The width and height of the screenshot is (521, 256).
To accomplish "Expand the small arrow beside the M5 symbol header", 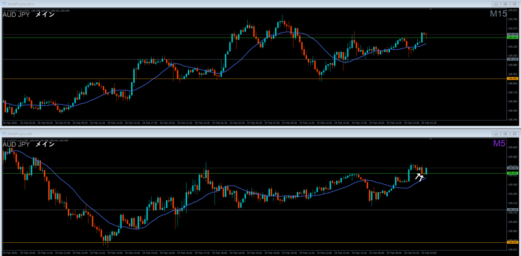I will (5, 140).
